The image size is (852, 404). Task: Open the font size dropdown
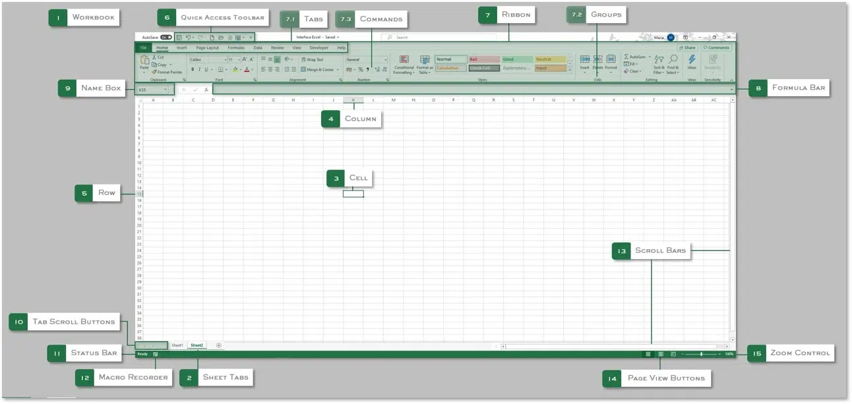(239, 59)
